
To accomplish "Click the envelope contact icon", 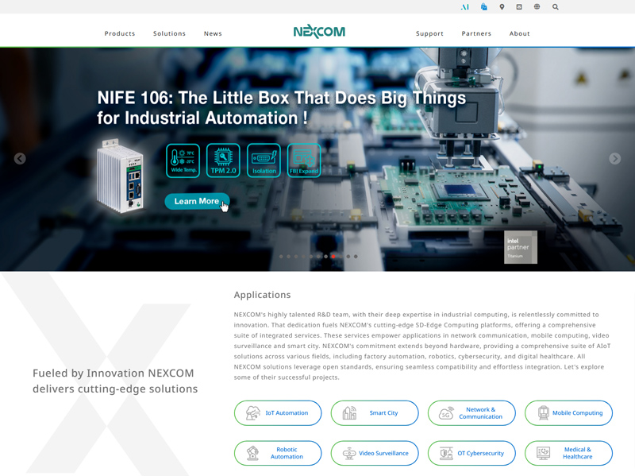I will (519, 7).
